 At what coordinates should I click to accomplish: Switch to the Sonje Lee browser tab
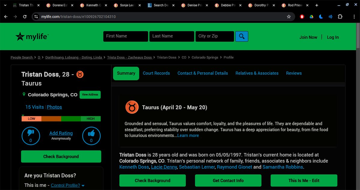127,5
